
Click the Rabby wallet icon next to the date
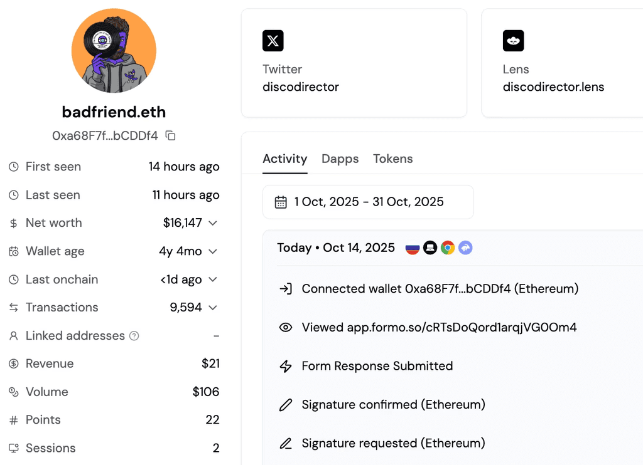[x=465, y=248]
